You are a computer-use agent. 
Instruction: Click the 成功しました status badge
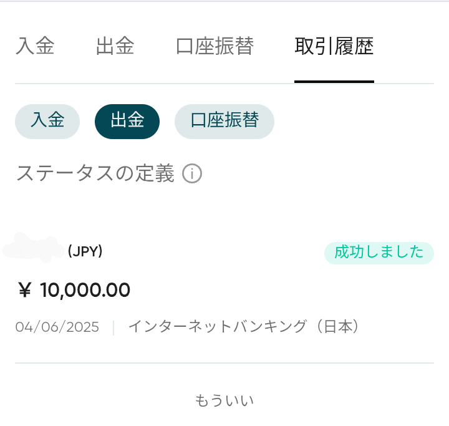379,253
